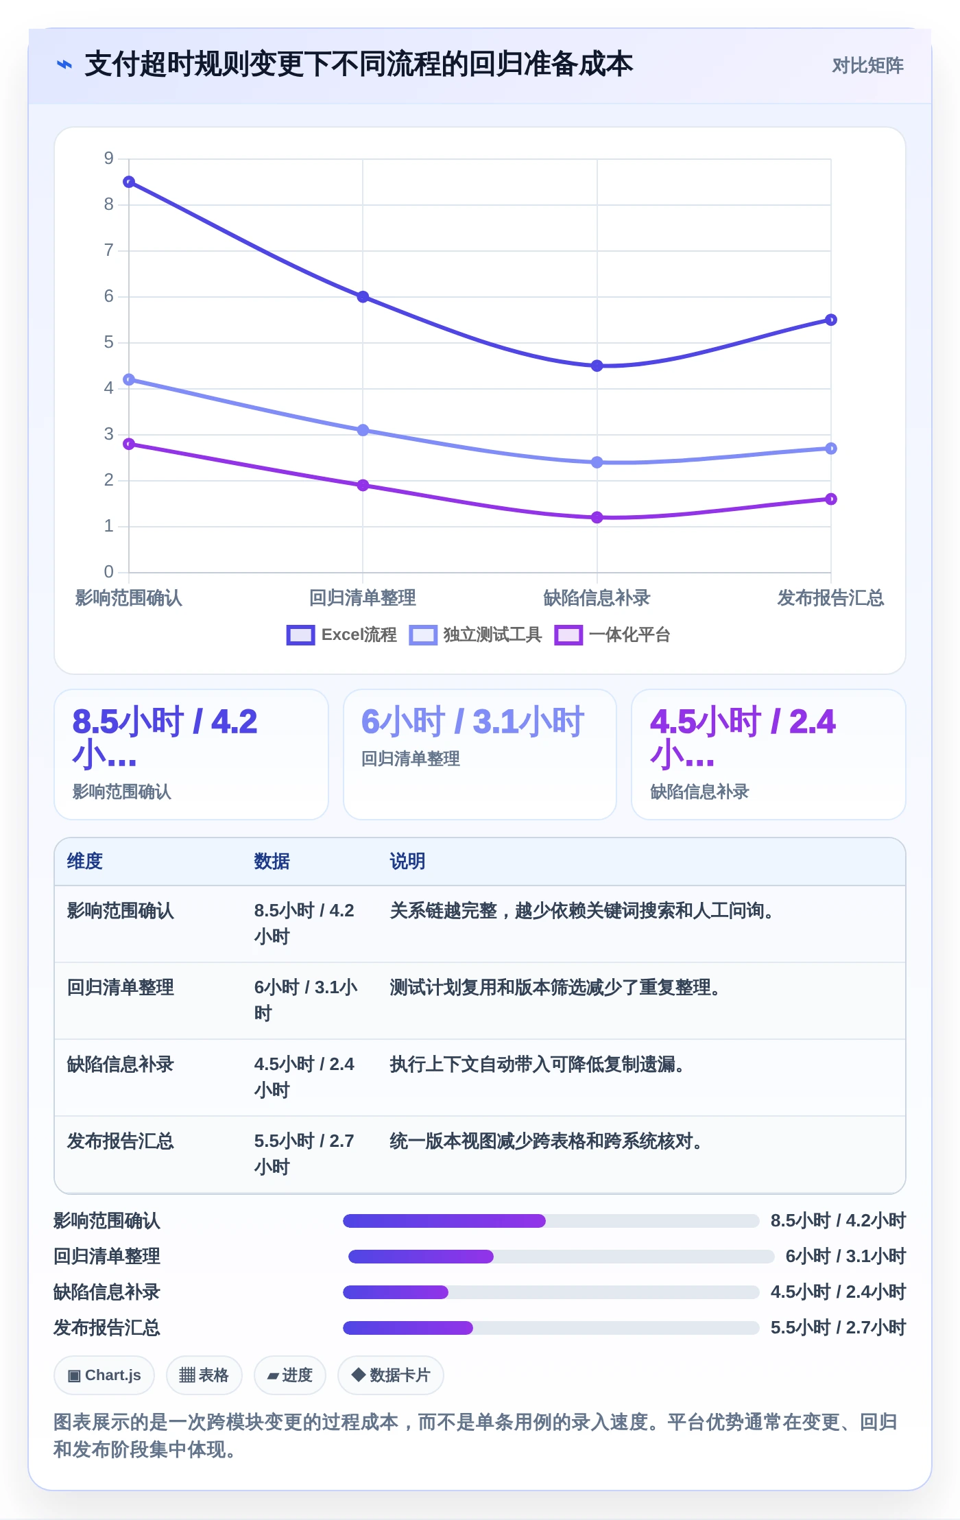Viewport: 960px width, 1520px height.
Task: Click the 回归清单整理 progress bar
Action: [562, 1257]
